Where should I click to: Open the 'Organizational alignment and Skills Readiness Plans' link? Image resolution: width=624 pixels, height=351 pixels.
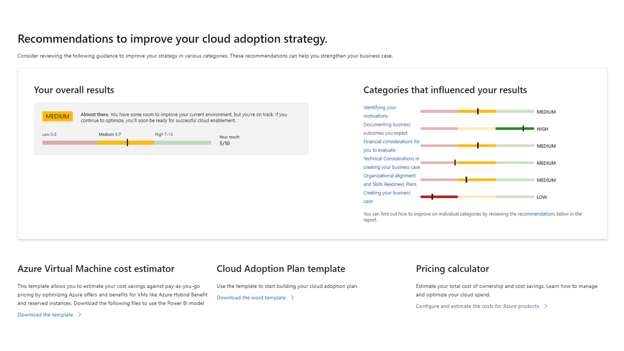point(389,176)
